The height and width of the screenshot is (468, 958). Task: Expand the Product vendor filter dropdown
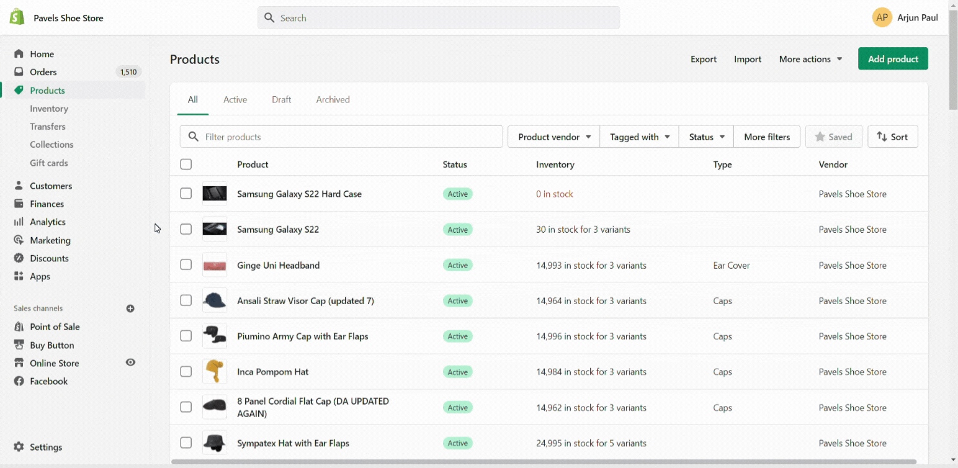point(553,137)
